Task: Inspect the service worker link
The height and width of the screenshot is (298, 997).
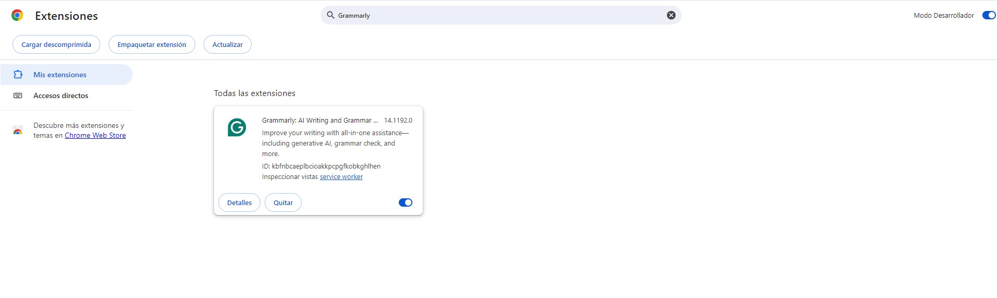Action: 341,177
